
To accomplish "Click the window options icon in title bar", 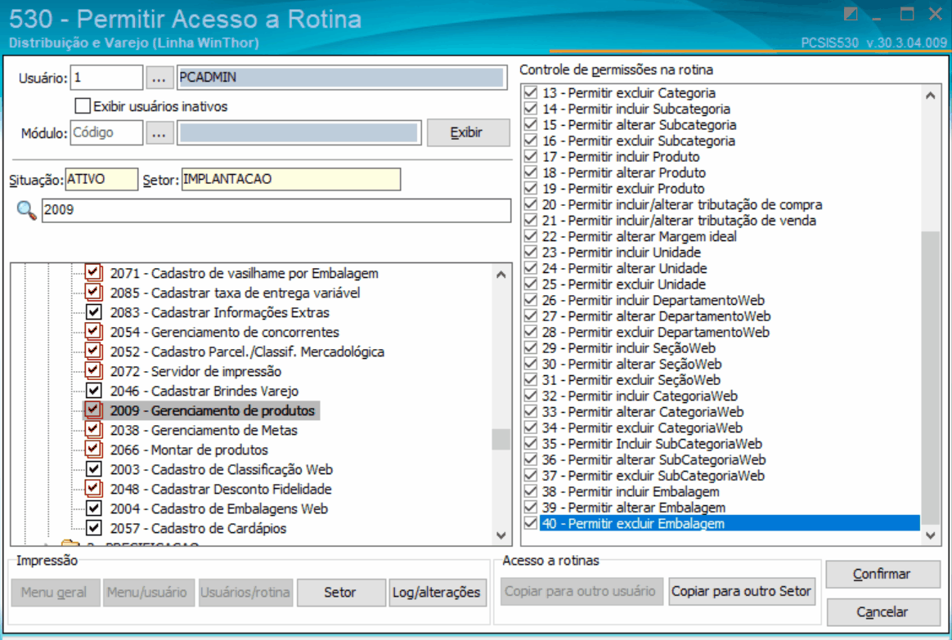I will 851,14.
